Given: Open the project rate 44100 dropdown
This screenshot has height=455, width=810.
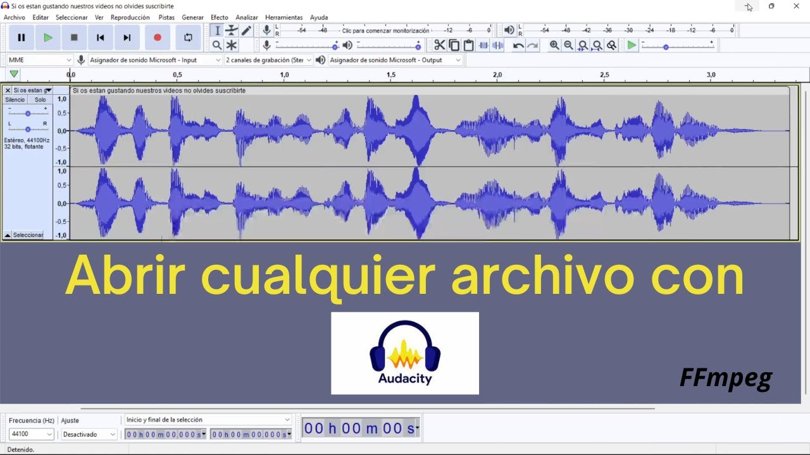Looking at the screenshot, I should point(31,434).
